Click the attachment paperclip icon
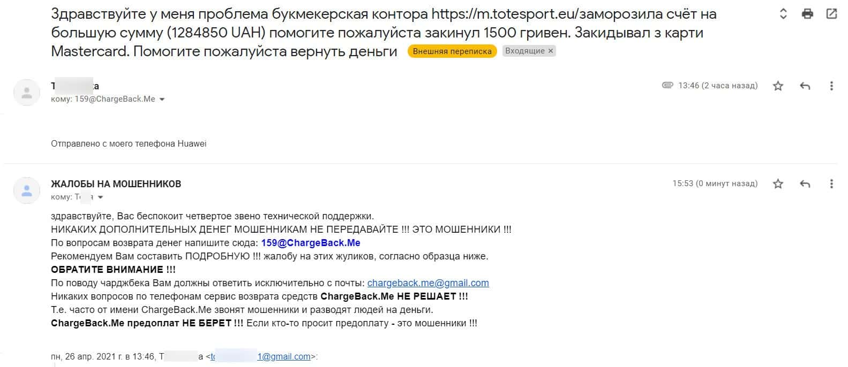848x367 pixels. (x=667, y=85)
